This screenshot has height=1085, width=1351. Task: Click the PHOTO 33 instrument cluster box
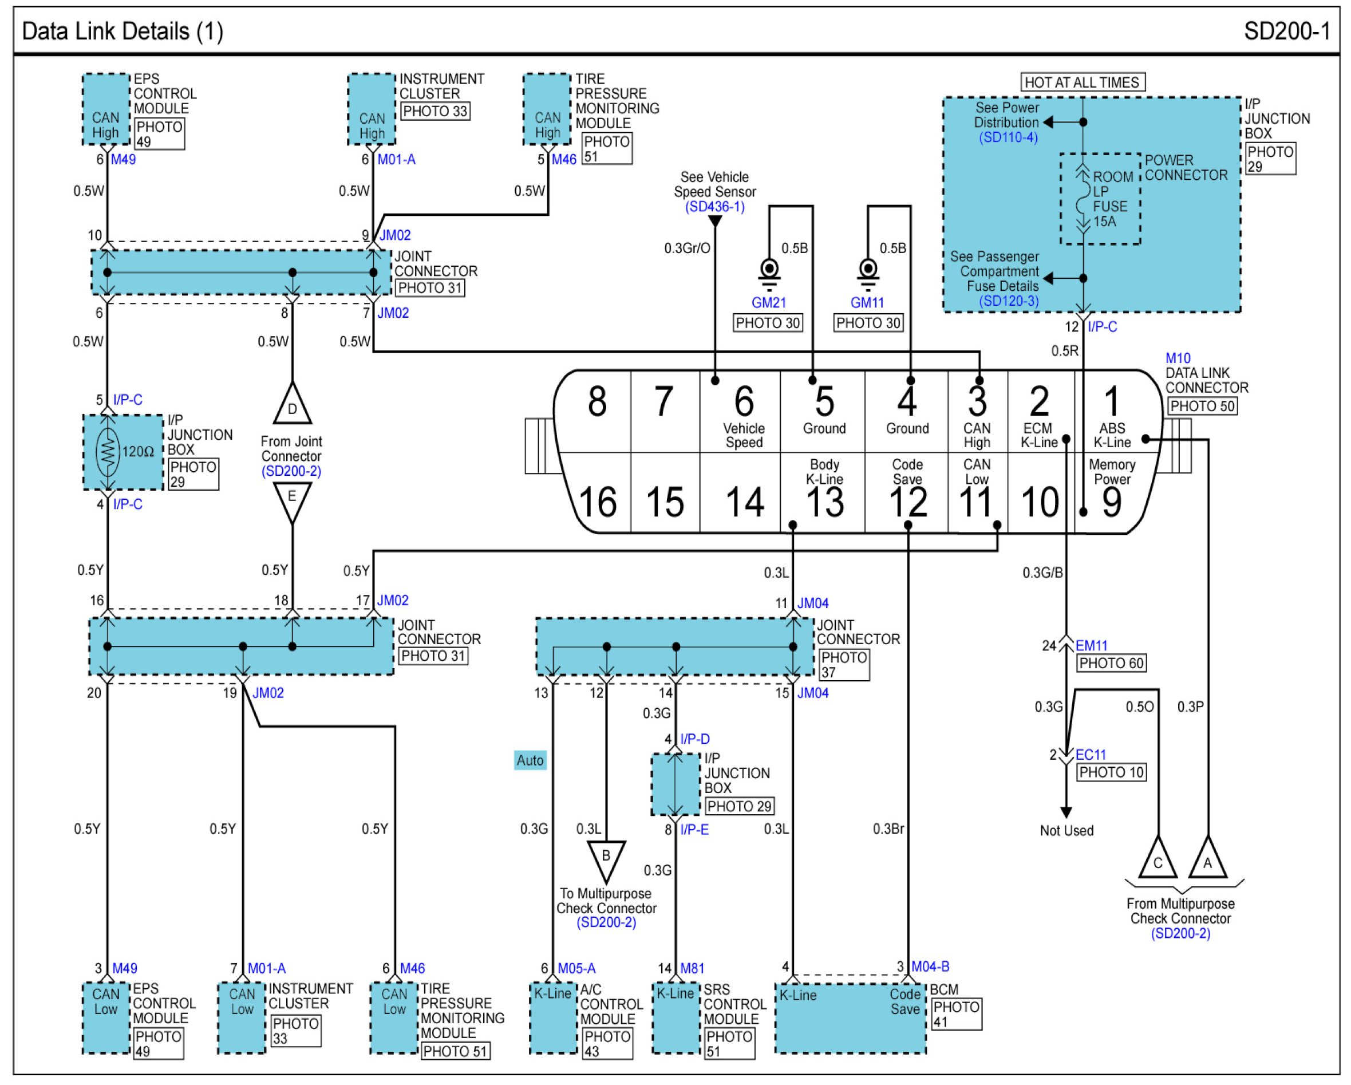pyautogui.click(x=435, y=111)
